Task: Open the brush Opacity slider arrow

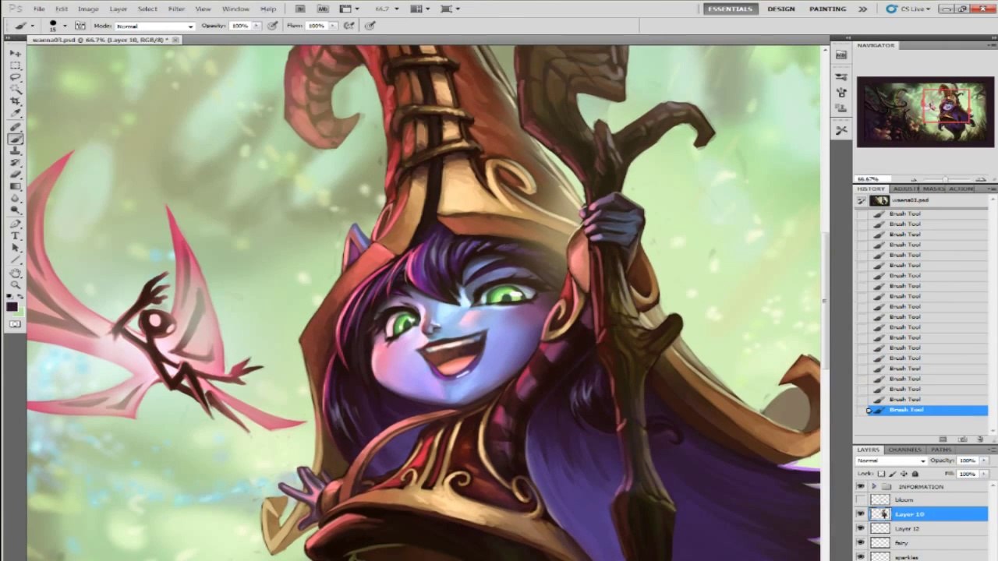Action: coord(256,26)
